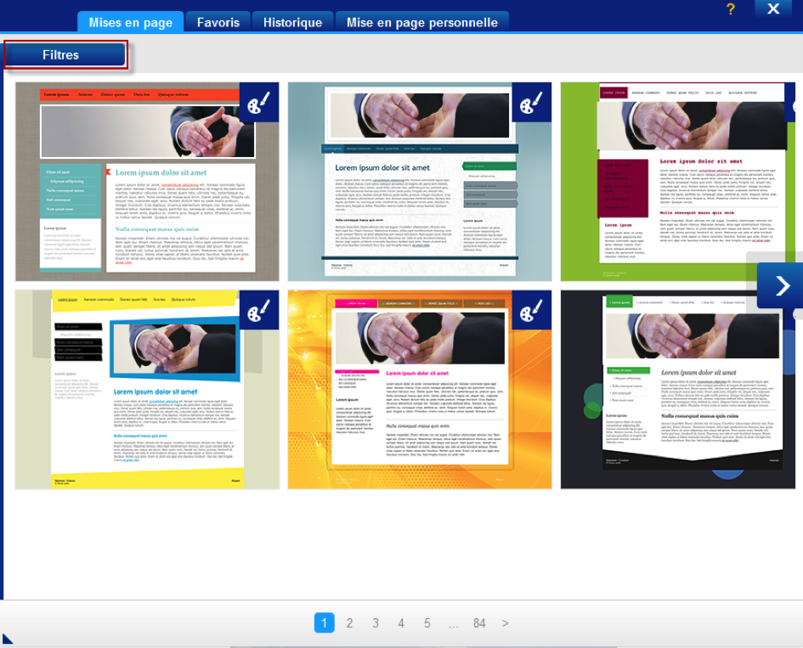
Task: Open the Mises en page tab
Action: tap(131, 23)
